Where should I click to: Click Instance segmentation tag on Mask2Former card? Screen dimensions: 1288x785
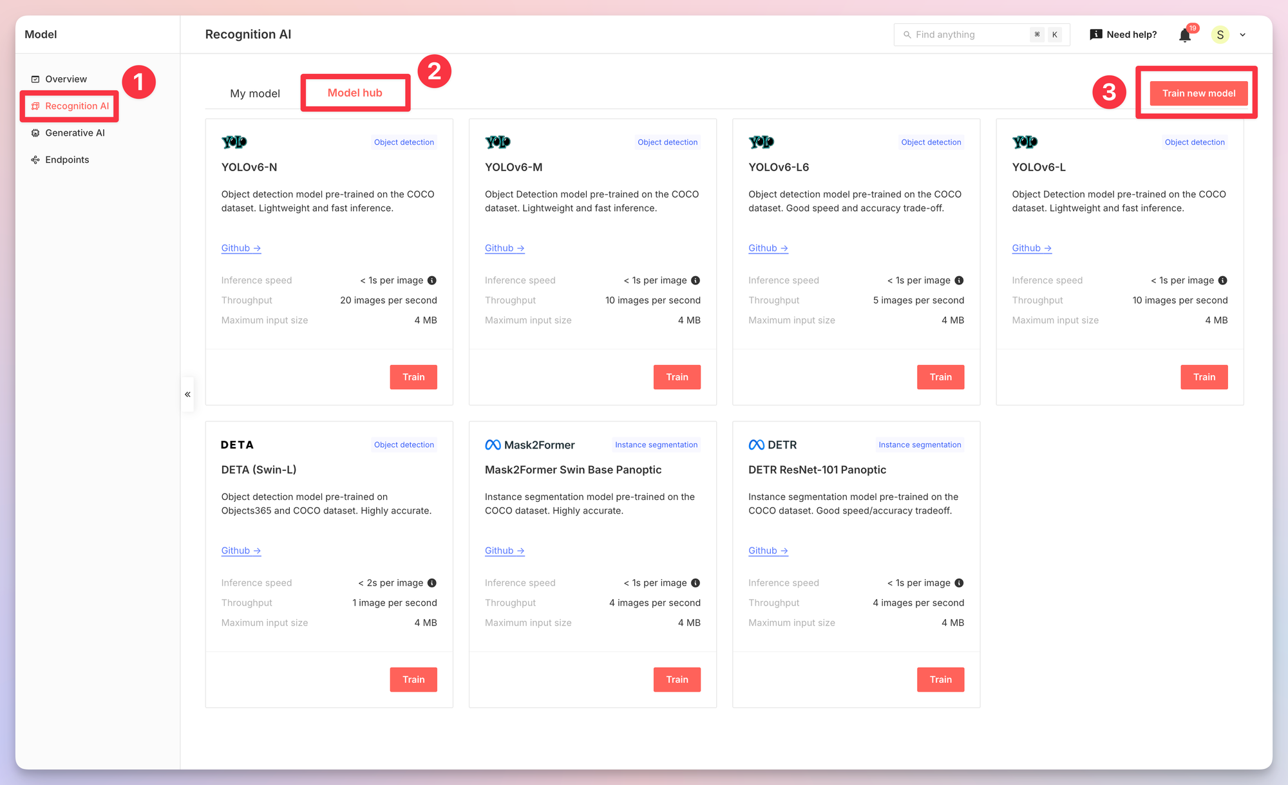click(x=656, y=445)
